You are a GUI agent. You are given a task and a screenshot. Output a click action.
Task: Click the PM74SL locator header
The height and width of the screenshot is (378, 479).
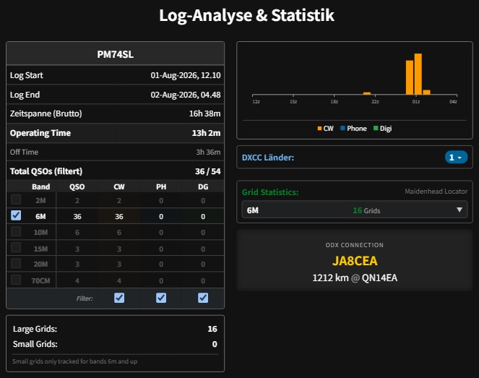pos(115,54)
